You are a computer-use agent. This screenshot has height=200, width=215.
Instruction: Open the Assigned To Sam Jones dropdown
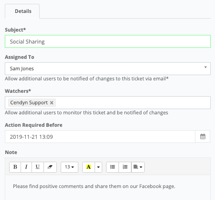pos(107,68)
